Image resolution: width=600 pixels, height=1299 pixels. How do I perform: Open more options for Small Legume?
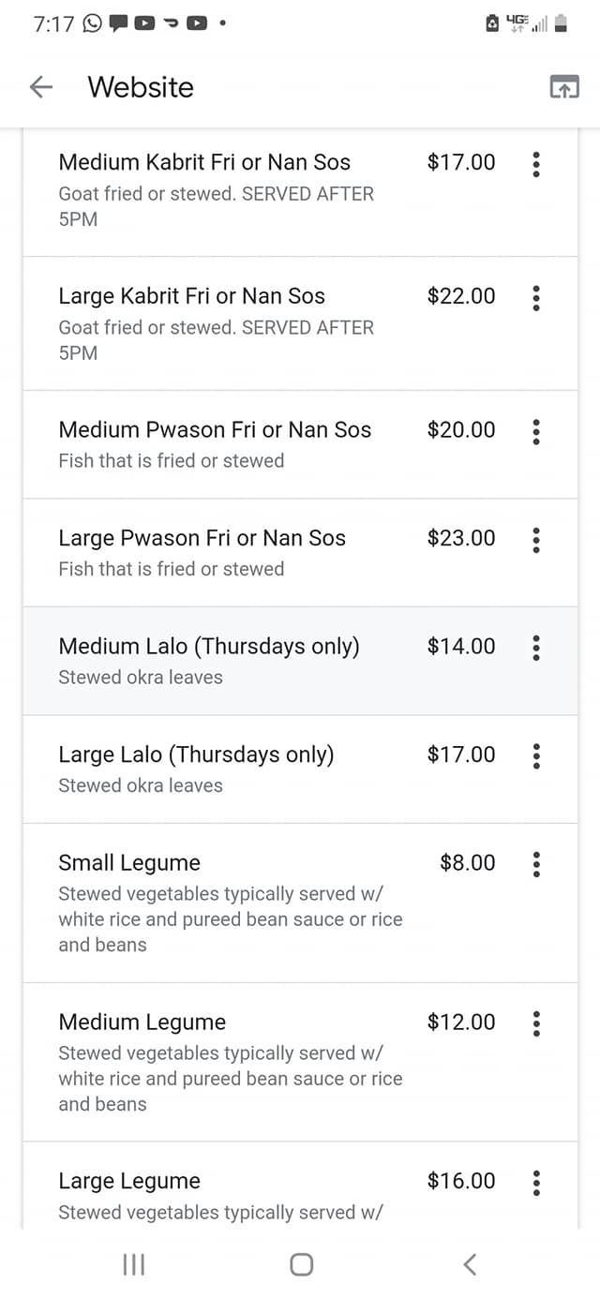tap(536, 864)
